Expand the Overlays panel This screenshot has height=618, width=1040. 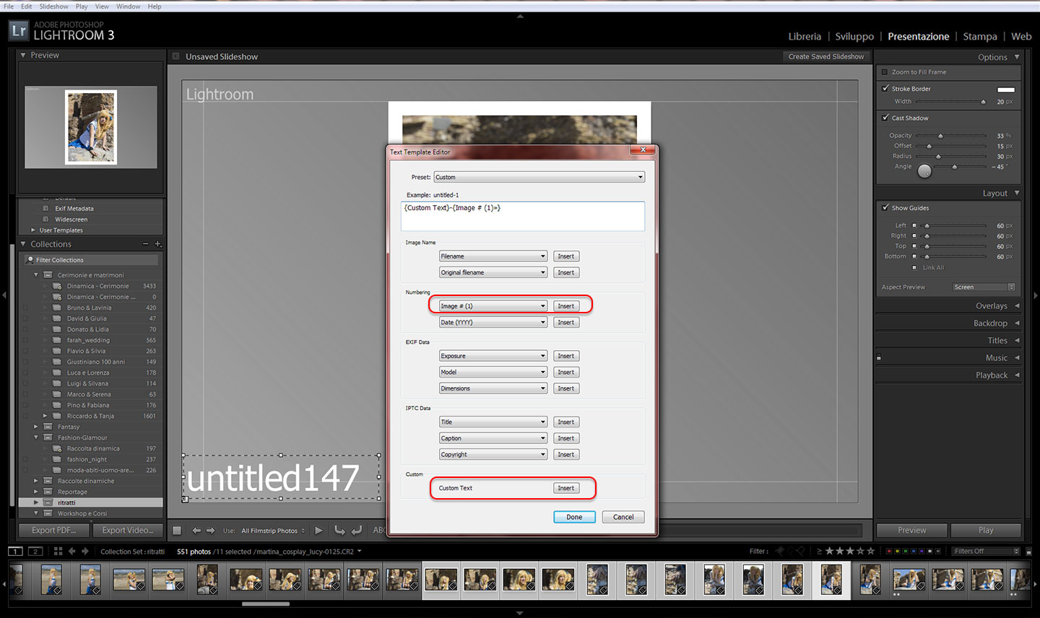click(x=997, y=306)
